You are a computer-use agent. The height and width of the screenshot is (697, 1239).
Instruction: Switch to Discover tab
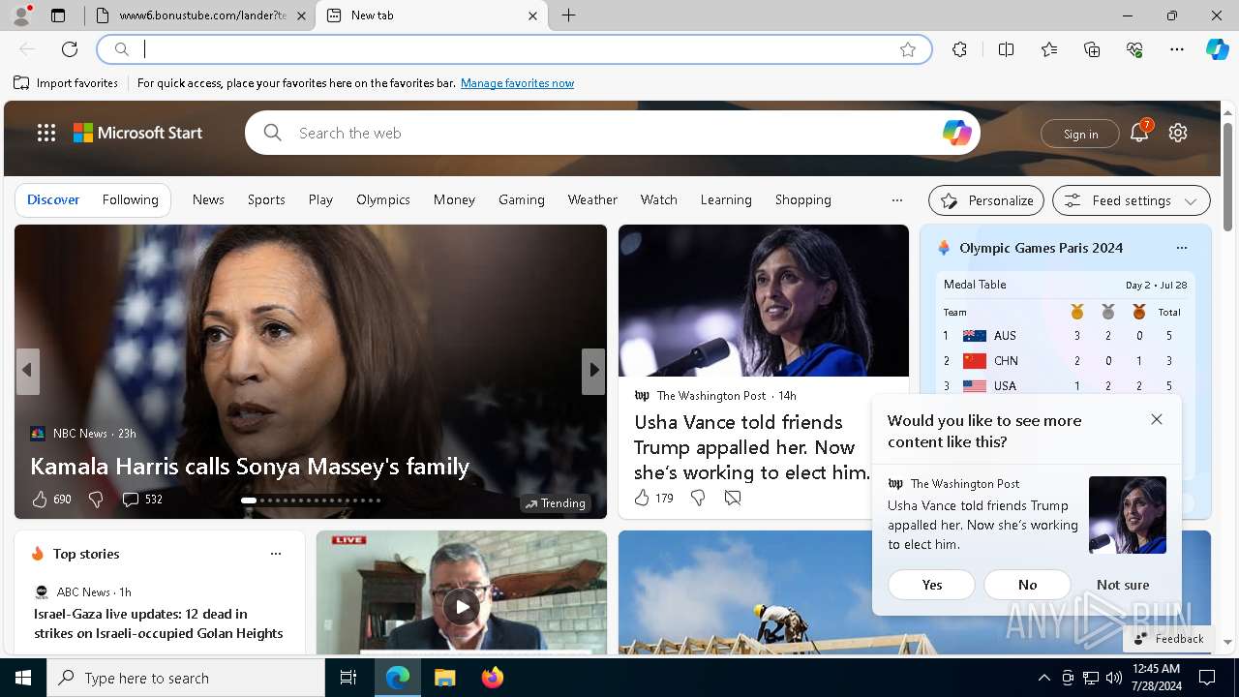pos(53,199)
